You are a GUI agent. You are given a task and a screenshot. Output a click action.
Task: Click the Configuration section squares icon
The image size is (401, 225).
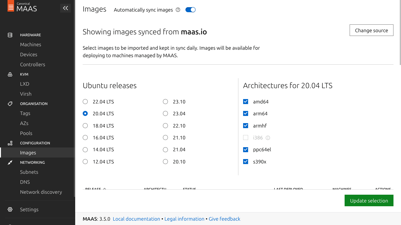(10, 143)
